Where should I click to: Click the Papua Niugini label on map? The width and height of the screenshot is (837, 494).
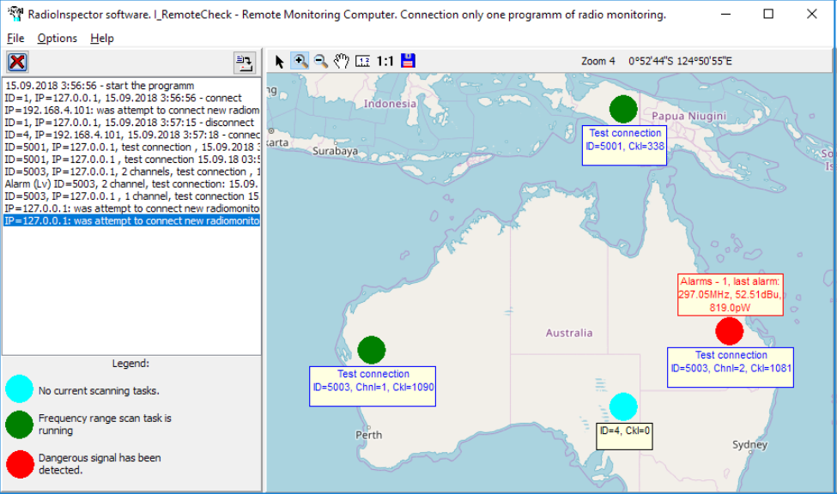pyautogui.click(x=689, y=116)
